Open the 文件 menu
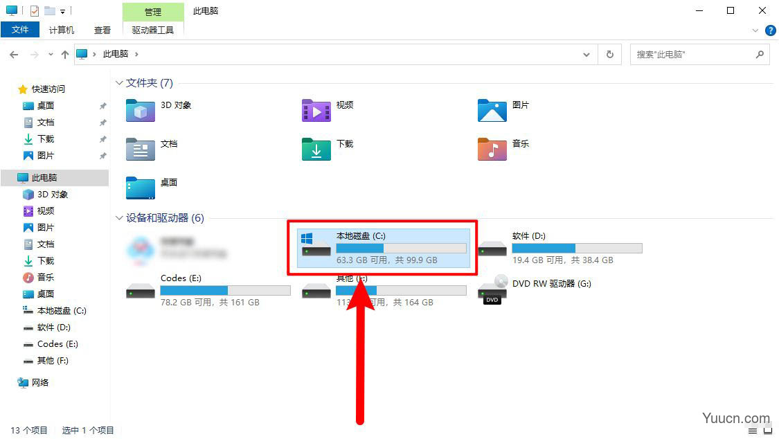 [20, 30]
